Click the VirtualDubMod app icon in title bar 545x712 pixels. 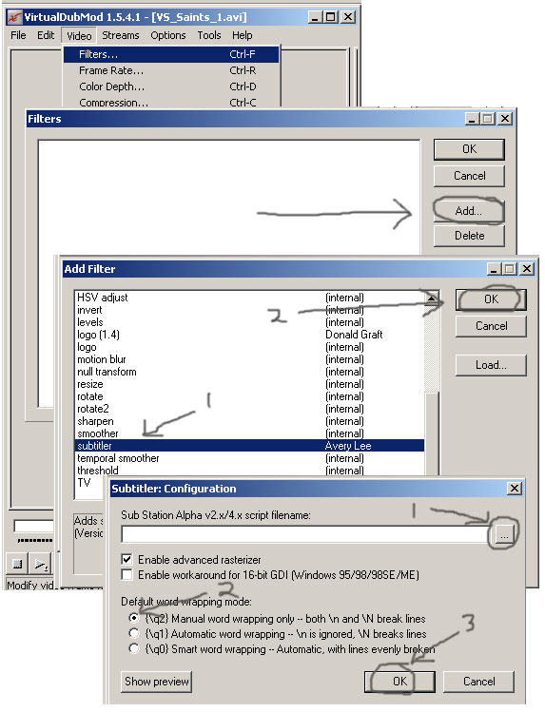tap(15, 17)
